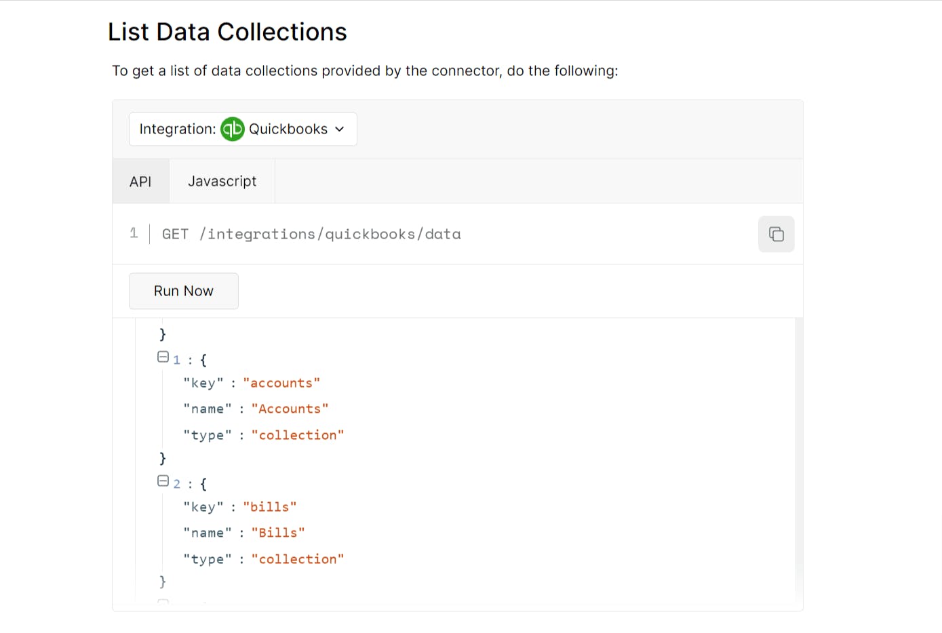Click the GET method keyword in code

[175, 234]
